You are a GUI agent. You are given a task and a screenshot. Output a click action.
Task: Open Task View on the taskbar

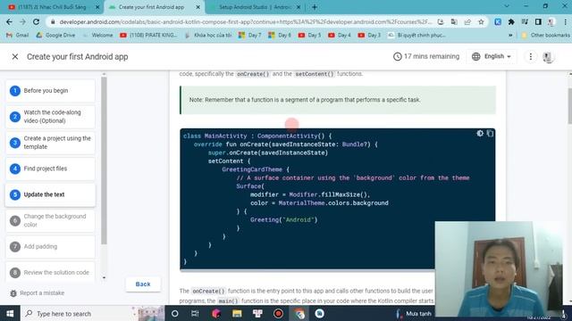click(x=195, y=313)
